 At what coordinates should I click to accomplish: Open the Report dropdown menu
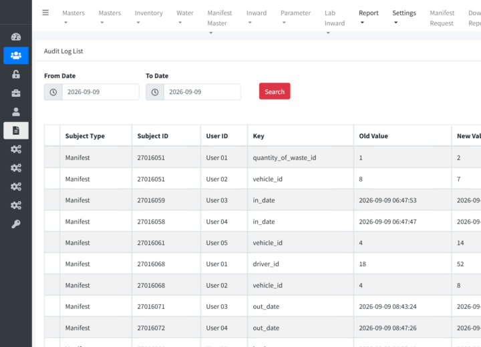click(368, 17)
